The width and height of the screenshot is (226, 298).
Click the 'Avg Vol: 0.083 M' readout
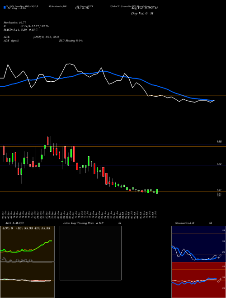tap(144, 8)
